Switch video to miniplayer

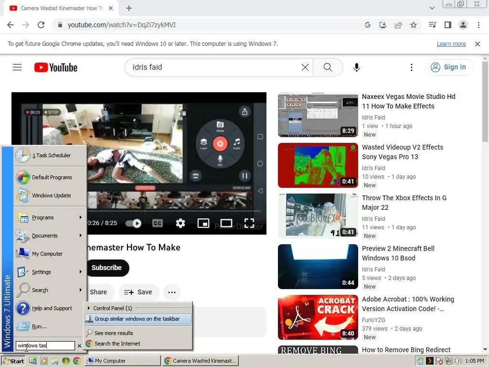pos(203,223)
